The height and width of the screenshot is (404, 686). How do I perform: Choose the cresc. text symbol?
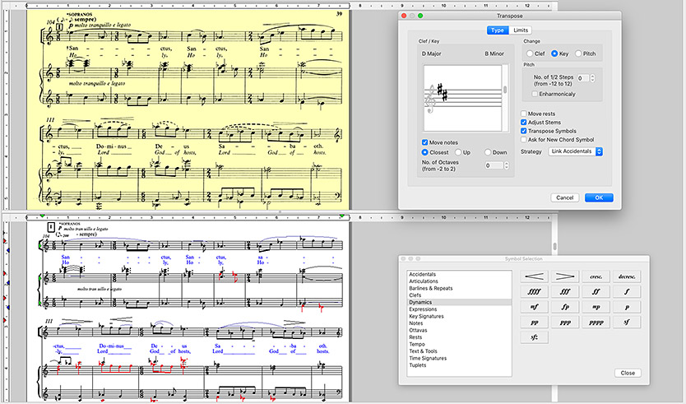click(x=596, y=276)
